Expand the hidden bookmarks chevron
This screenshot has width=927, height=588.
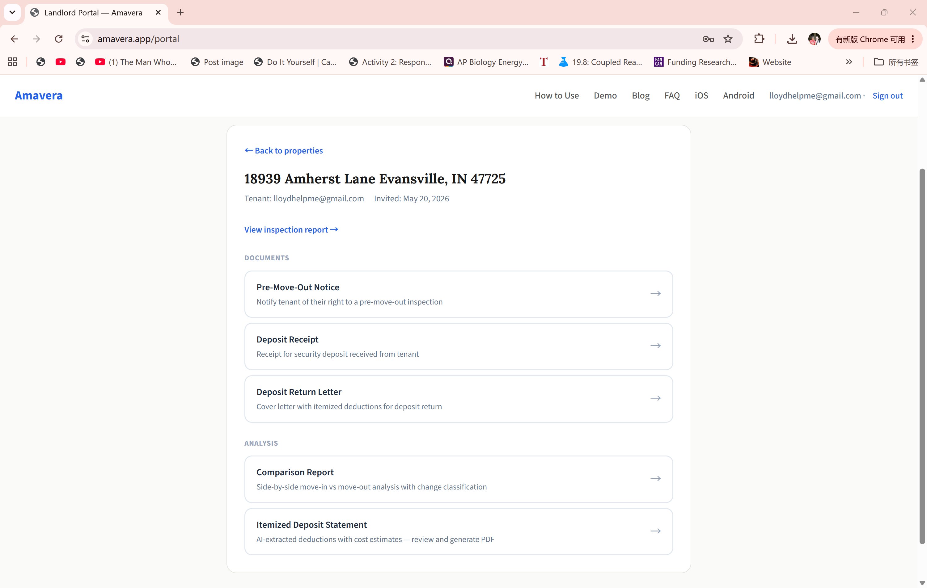849,62
